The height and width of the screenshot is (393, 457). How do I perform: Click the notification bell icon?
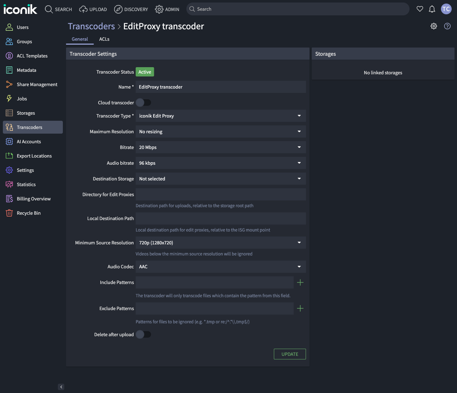point(432,9)
